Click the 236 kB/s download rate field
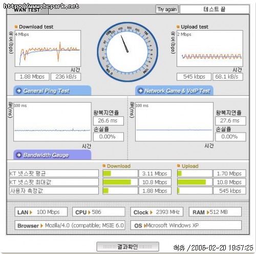Image resolution: width=256 pixels, height=254 pixels. click(x=66, y=77)
